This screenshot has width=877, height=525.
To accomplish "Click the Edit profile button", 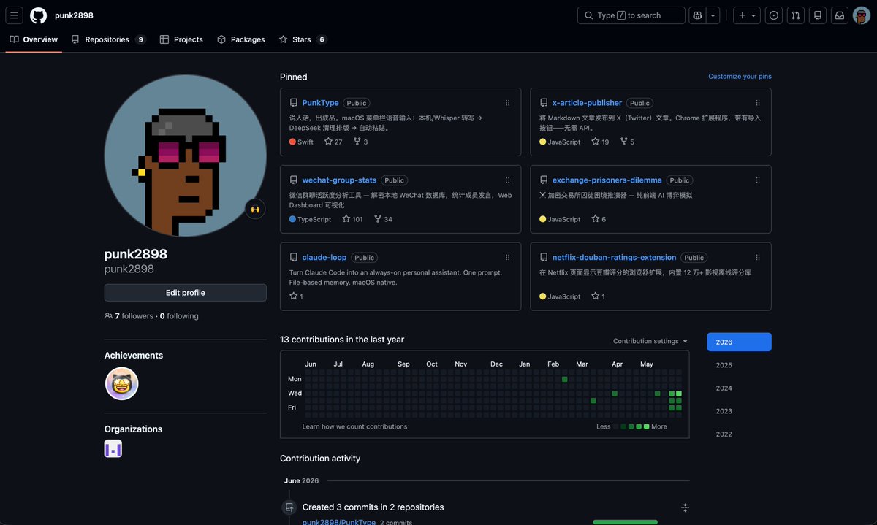I will click(x=186, y=293).
